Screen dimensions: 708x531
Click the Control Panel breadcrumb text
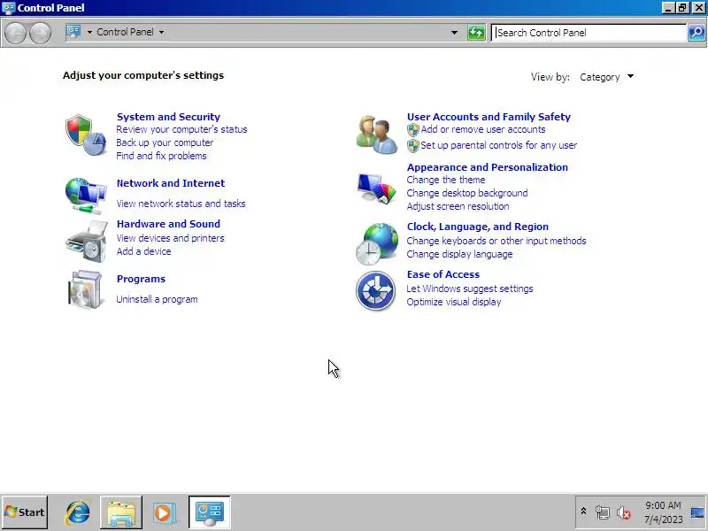pyautogui.click(x=125, y=32)
